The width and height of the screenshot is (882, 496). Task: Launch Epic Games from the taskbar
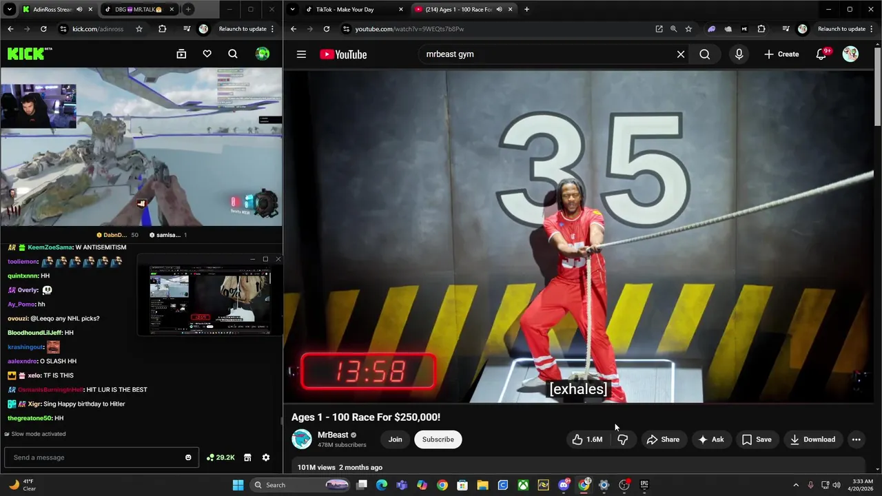[x=644, y=485]
